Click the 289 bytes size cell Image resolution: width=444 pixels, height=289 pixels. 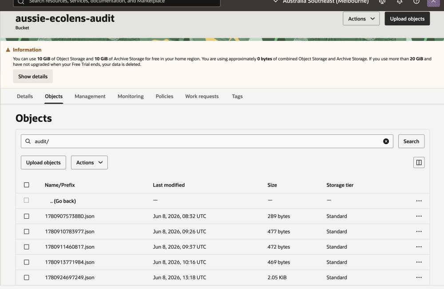tap(279, 216)
